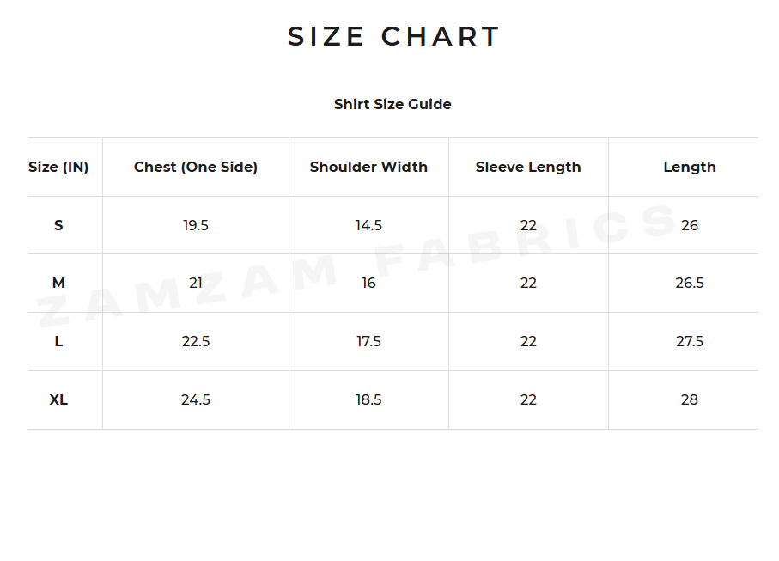Screen dimensions: 779x561
Task: Click length value 28 for size XL
Action: (689, 399)
